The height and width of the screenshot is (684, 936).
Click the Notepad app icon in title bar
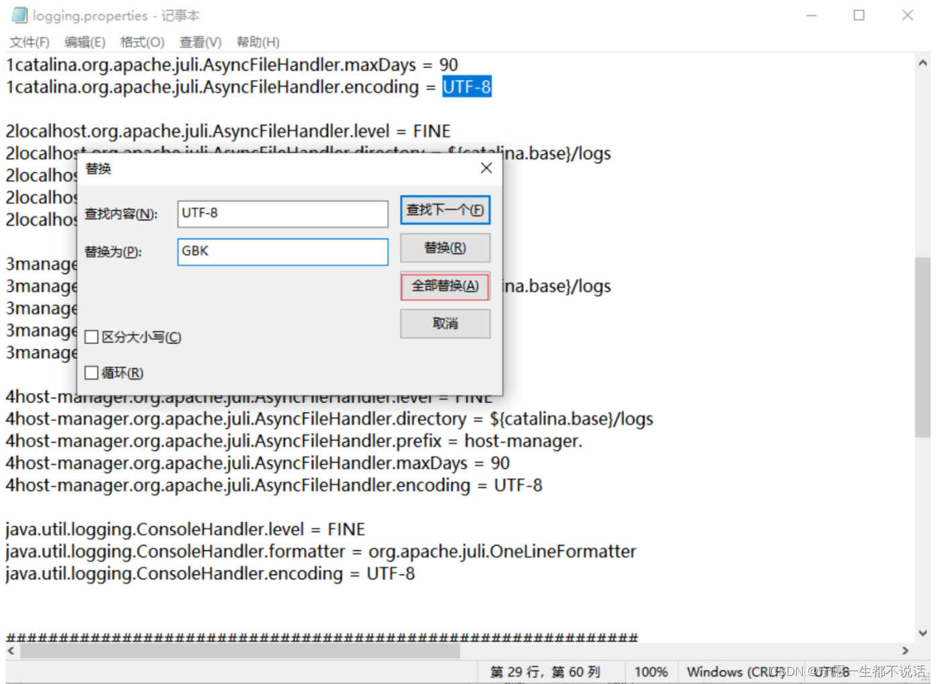pyautogui.click(x=19, y=15)
